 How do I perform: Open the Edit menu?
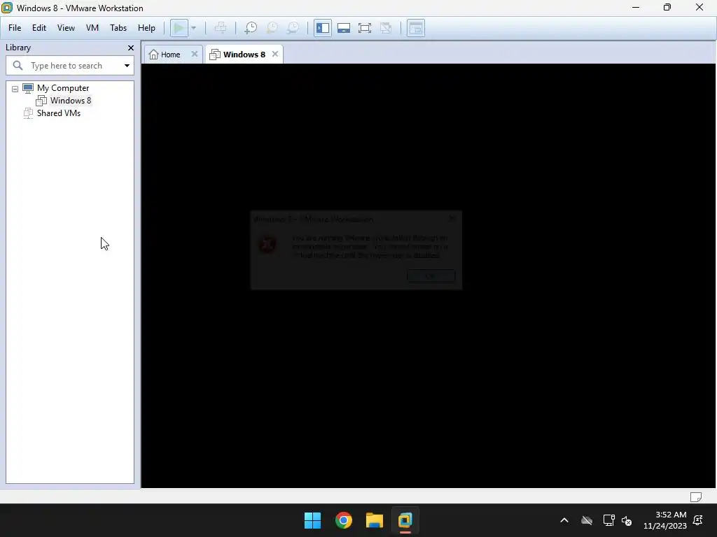[39, 28]
